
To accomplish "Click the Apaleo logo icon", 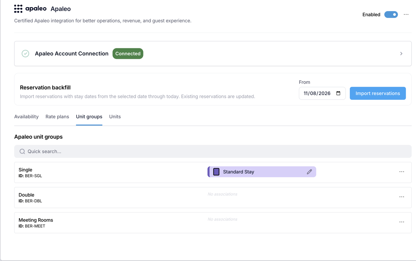I will pyautogui.click(x=18, y=9).
